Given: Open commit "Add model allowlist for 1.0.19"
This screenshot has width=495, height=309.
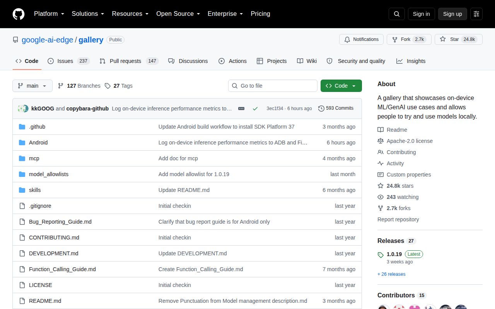Looking at the screenshot, I should pos(194,174).
